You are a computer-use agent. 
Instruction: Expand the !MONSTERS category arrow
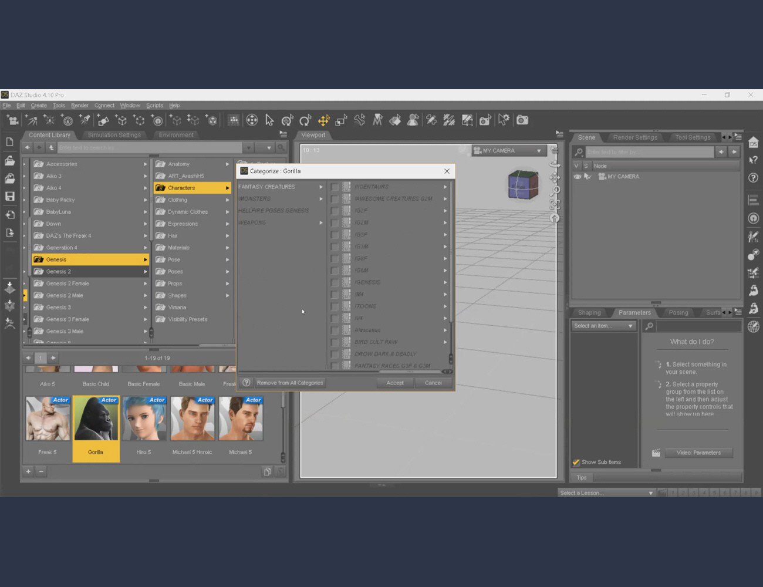pyautogui.click(x=321, y=198)
